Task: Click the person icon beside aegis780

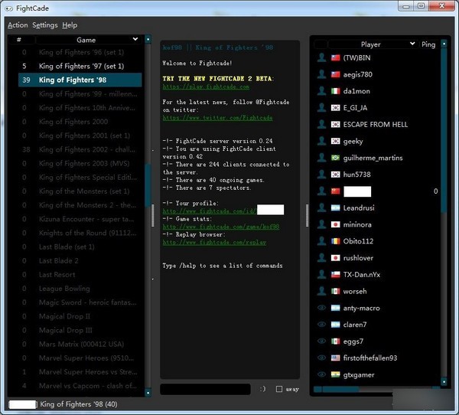Action: [x=321, y=74]
